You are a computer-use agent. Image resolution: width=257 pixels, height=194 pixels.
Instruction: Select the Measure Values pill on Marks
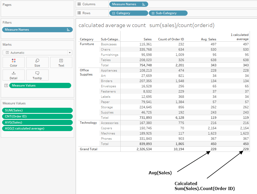tap(40, 85)
